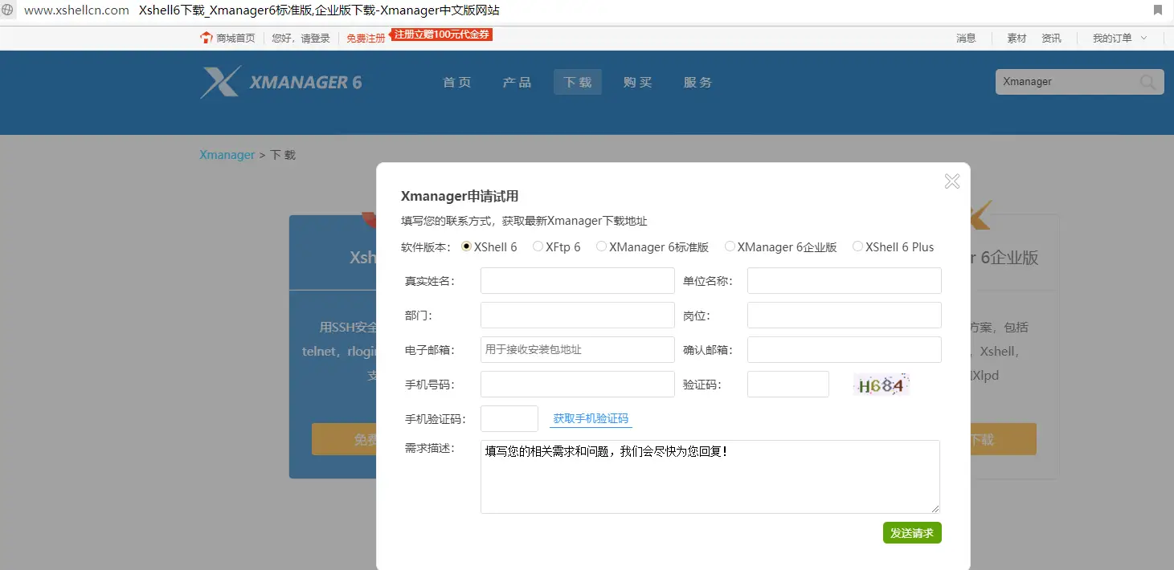Viewport: 1174px width, 570px height.
Task: Click 请登录 link in top bar
Action: pyautogui.click(x=316, y=38)
